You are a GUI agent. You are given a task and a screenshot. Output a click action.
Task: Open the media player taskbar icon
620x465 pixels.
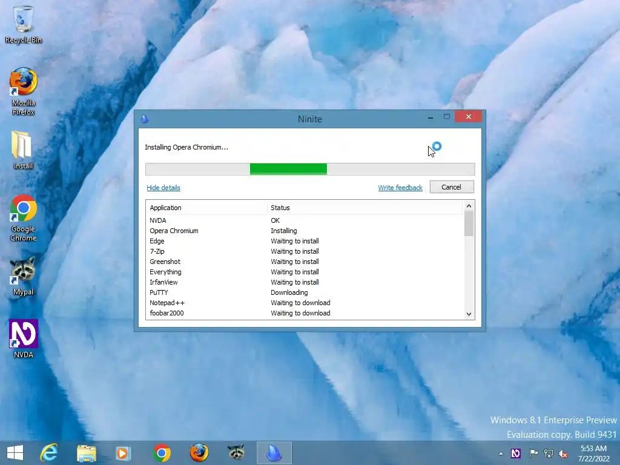tap(123, 453)
